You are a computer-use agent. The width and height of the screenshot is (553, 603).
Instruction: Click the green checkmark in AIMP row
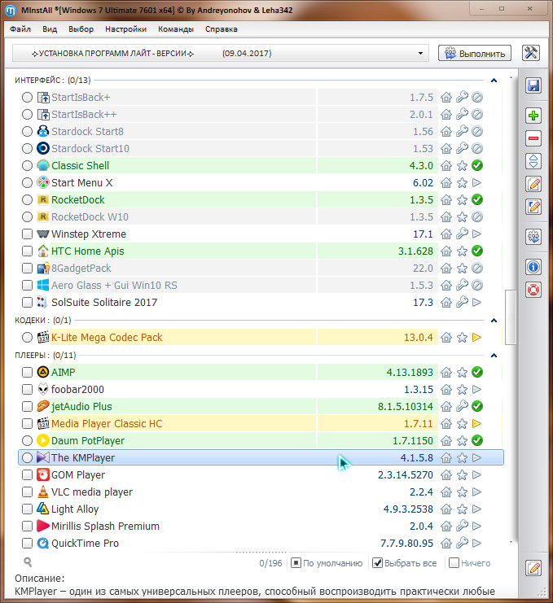coord(477,372)
